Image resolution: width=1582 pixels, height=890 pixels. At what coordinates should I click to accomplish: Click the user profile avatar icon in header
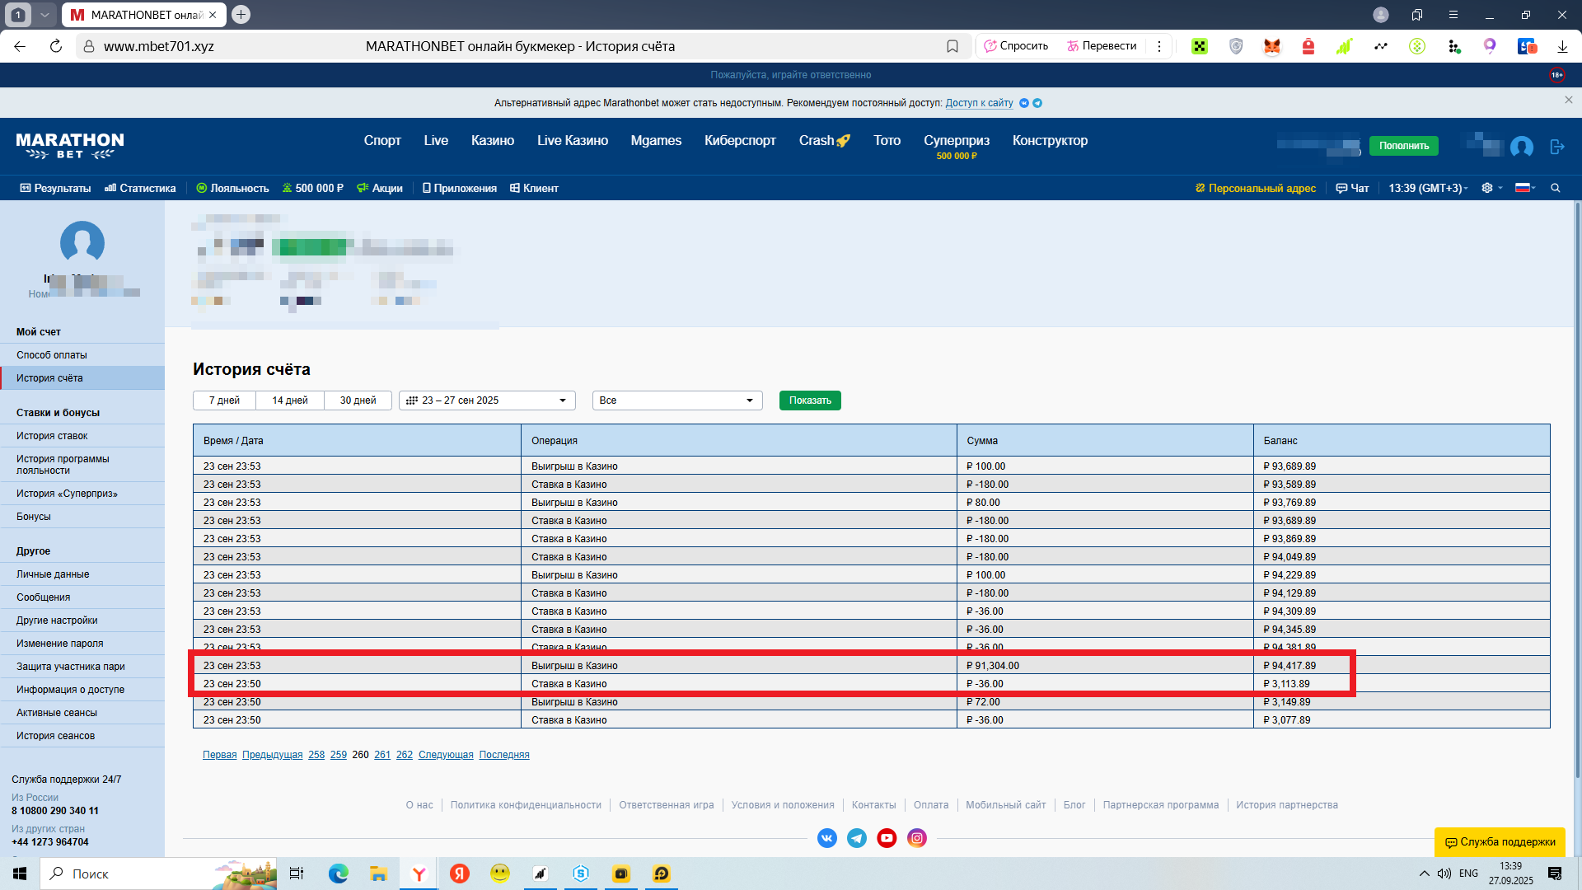pyautogui.click(x=1522, y=147)
